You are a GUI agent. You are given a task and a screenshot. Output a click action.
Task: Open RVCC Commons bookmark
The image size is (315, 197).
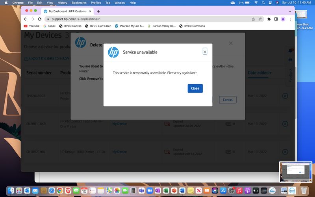point(192,26)
